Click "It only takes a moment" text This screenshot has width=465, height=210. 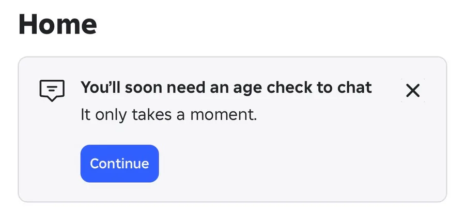tap(168, 115)
